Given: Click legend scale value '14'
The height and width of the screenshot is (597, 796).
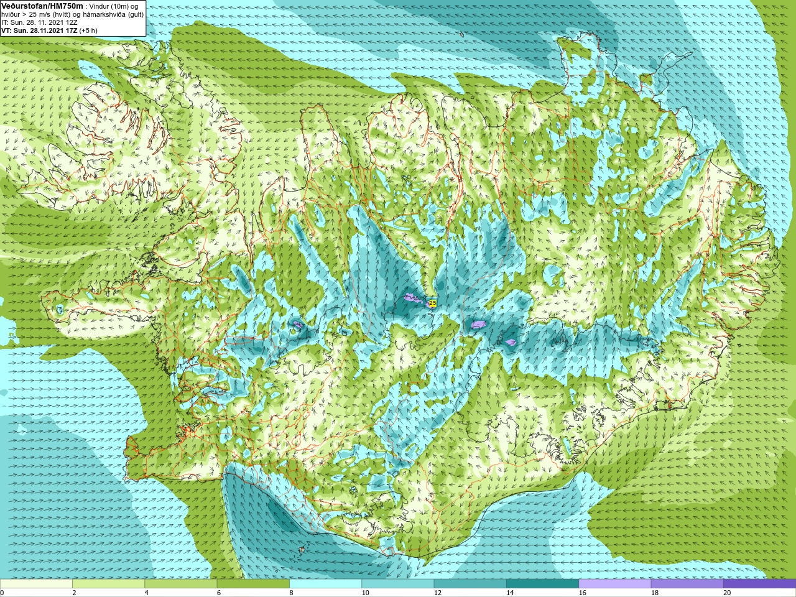Looking at the screenshot, I should [x=510, y=593].
